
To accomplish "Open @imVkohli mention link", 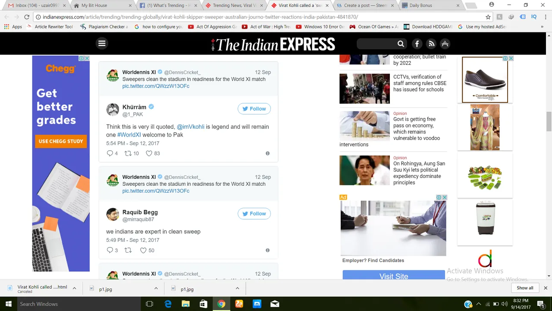I will click(191, 127).
